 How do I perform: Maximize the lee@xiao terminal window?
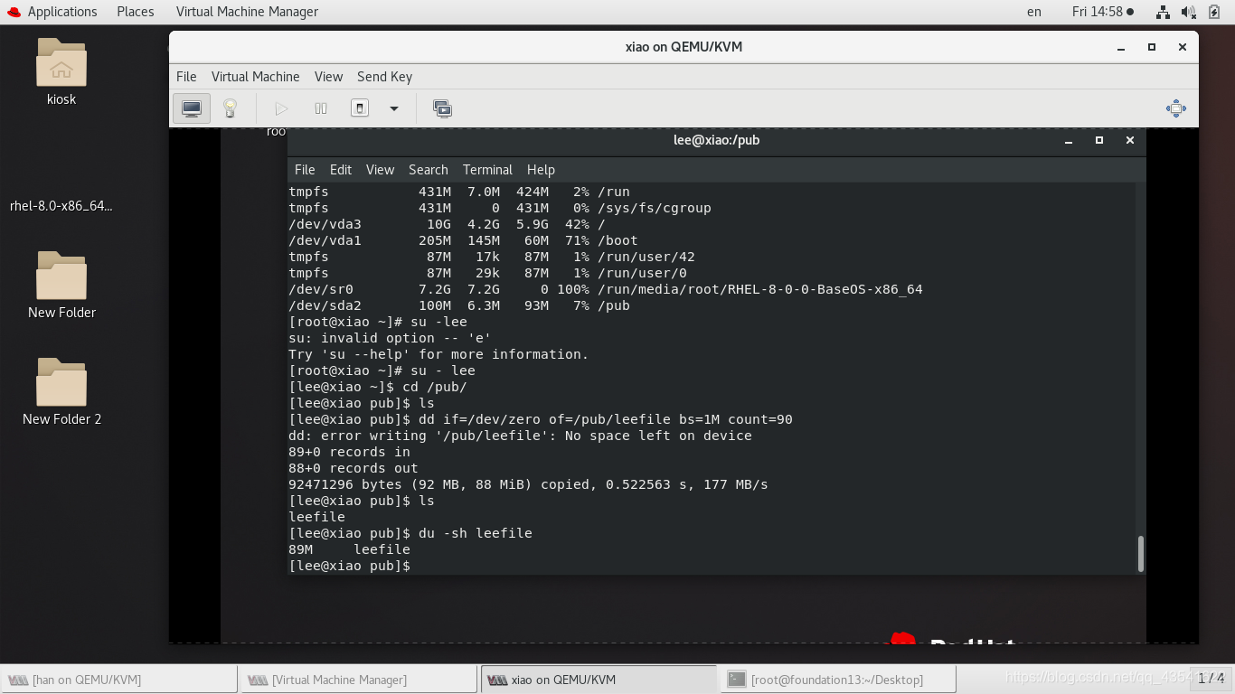[1099, 140]
